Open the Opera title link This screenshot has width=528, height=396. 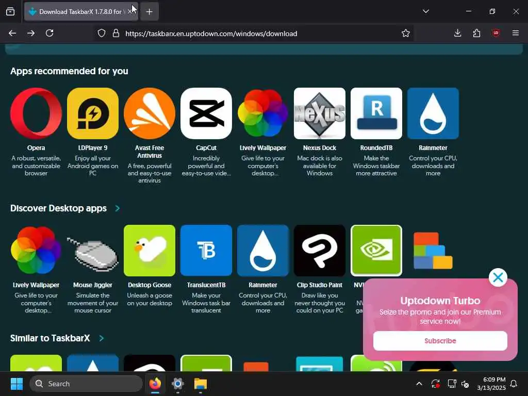(36, 148)
